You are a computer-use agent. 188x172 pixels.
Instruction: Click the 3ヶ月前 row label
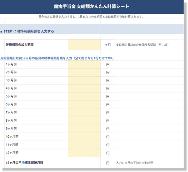(11, 80)
